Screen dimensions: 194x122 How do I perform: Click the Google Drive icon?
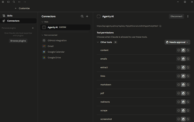click(x=44, y=58)
